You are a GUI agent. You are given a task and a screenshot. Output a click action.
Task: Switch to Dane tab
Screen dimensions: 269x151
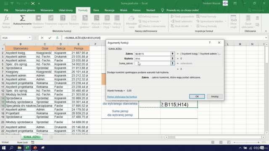click(96, 10)
